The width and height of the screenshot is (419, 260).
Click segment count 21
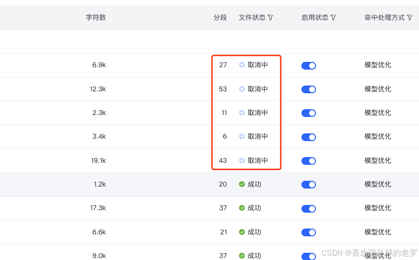(x=224, y=232)
